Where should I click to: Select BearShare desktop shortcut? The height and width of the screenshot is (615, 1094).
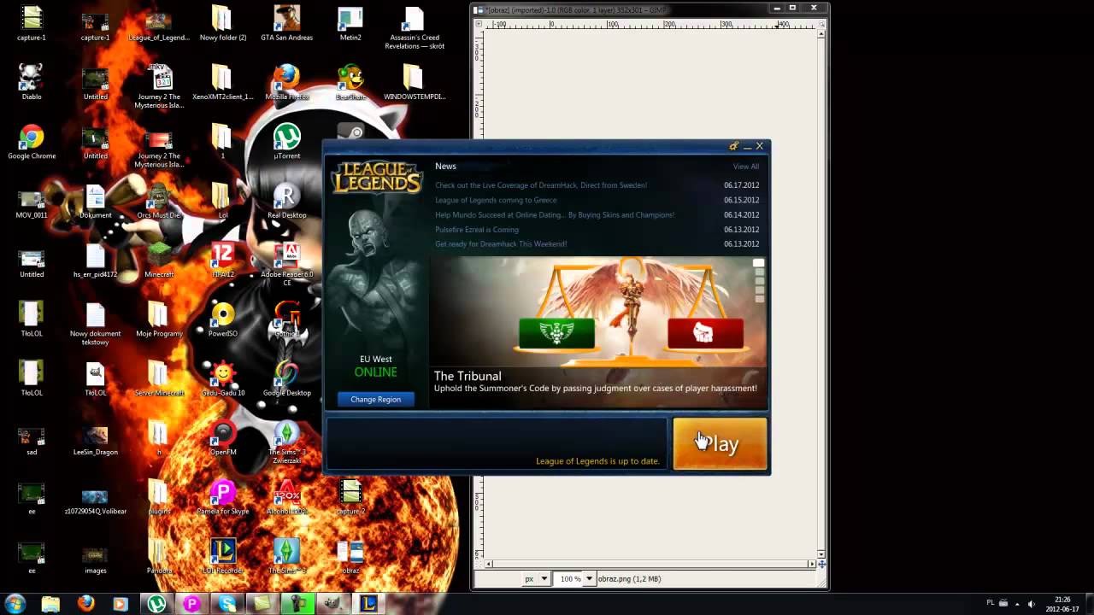tap(350, 82)
